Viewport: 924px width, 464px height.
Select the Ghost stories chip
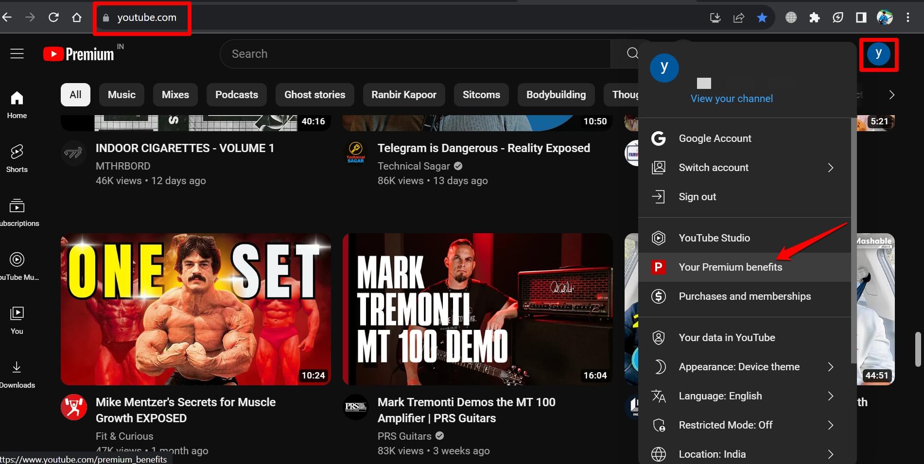click(315, 95)
